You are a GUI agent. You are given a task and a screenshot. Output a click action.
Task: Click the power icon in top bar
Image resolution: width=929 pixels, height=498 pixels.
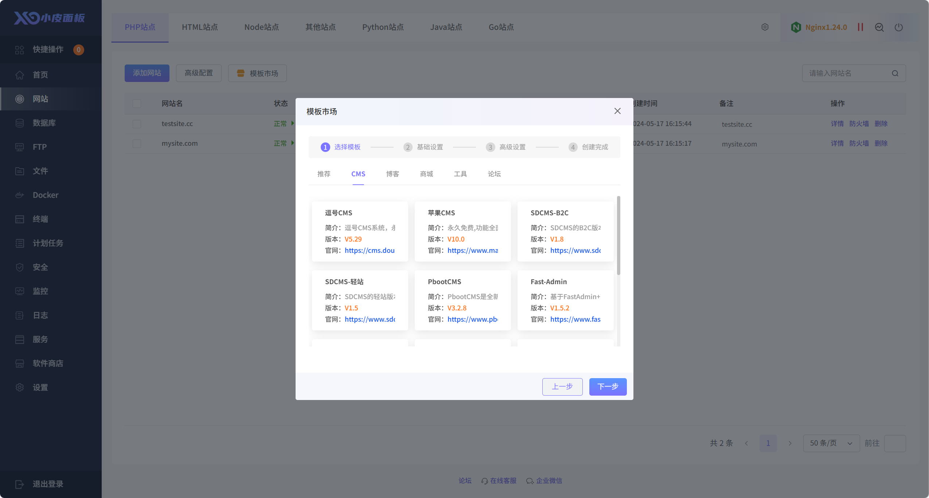[899, 27]
